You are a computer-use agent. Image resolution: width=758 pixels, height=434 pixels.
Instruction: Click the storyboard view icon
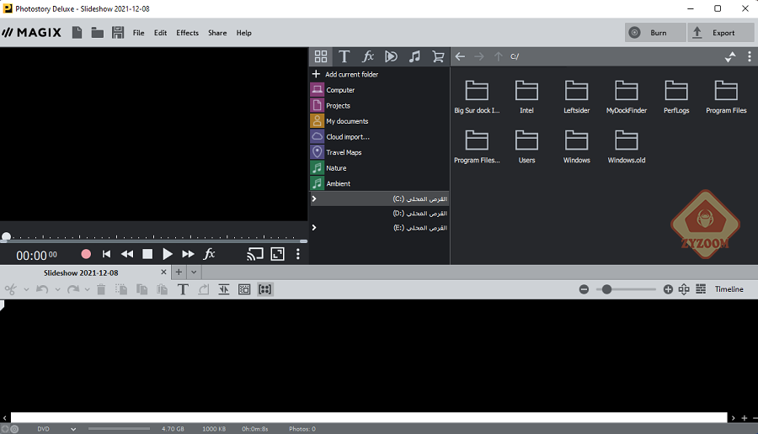coord(684,289)
